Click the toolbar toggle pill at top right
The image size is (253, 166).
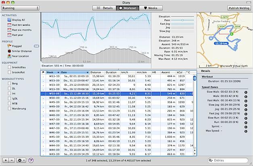click(x=249, y=2)
